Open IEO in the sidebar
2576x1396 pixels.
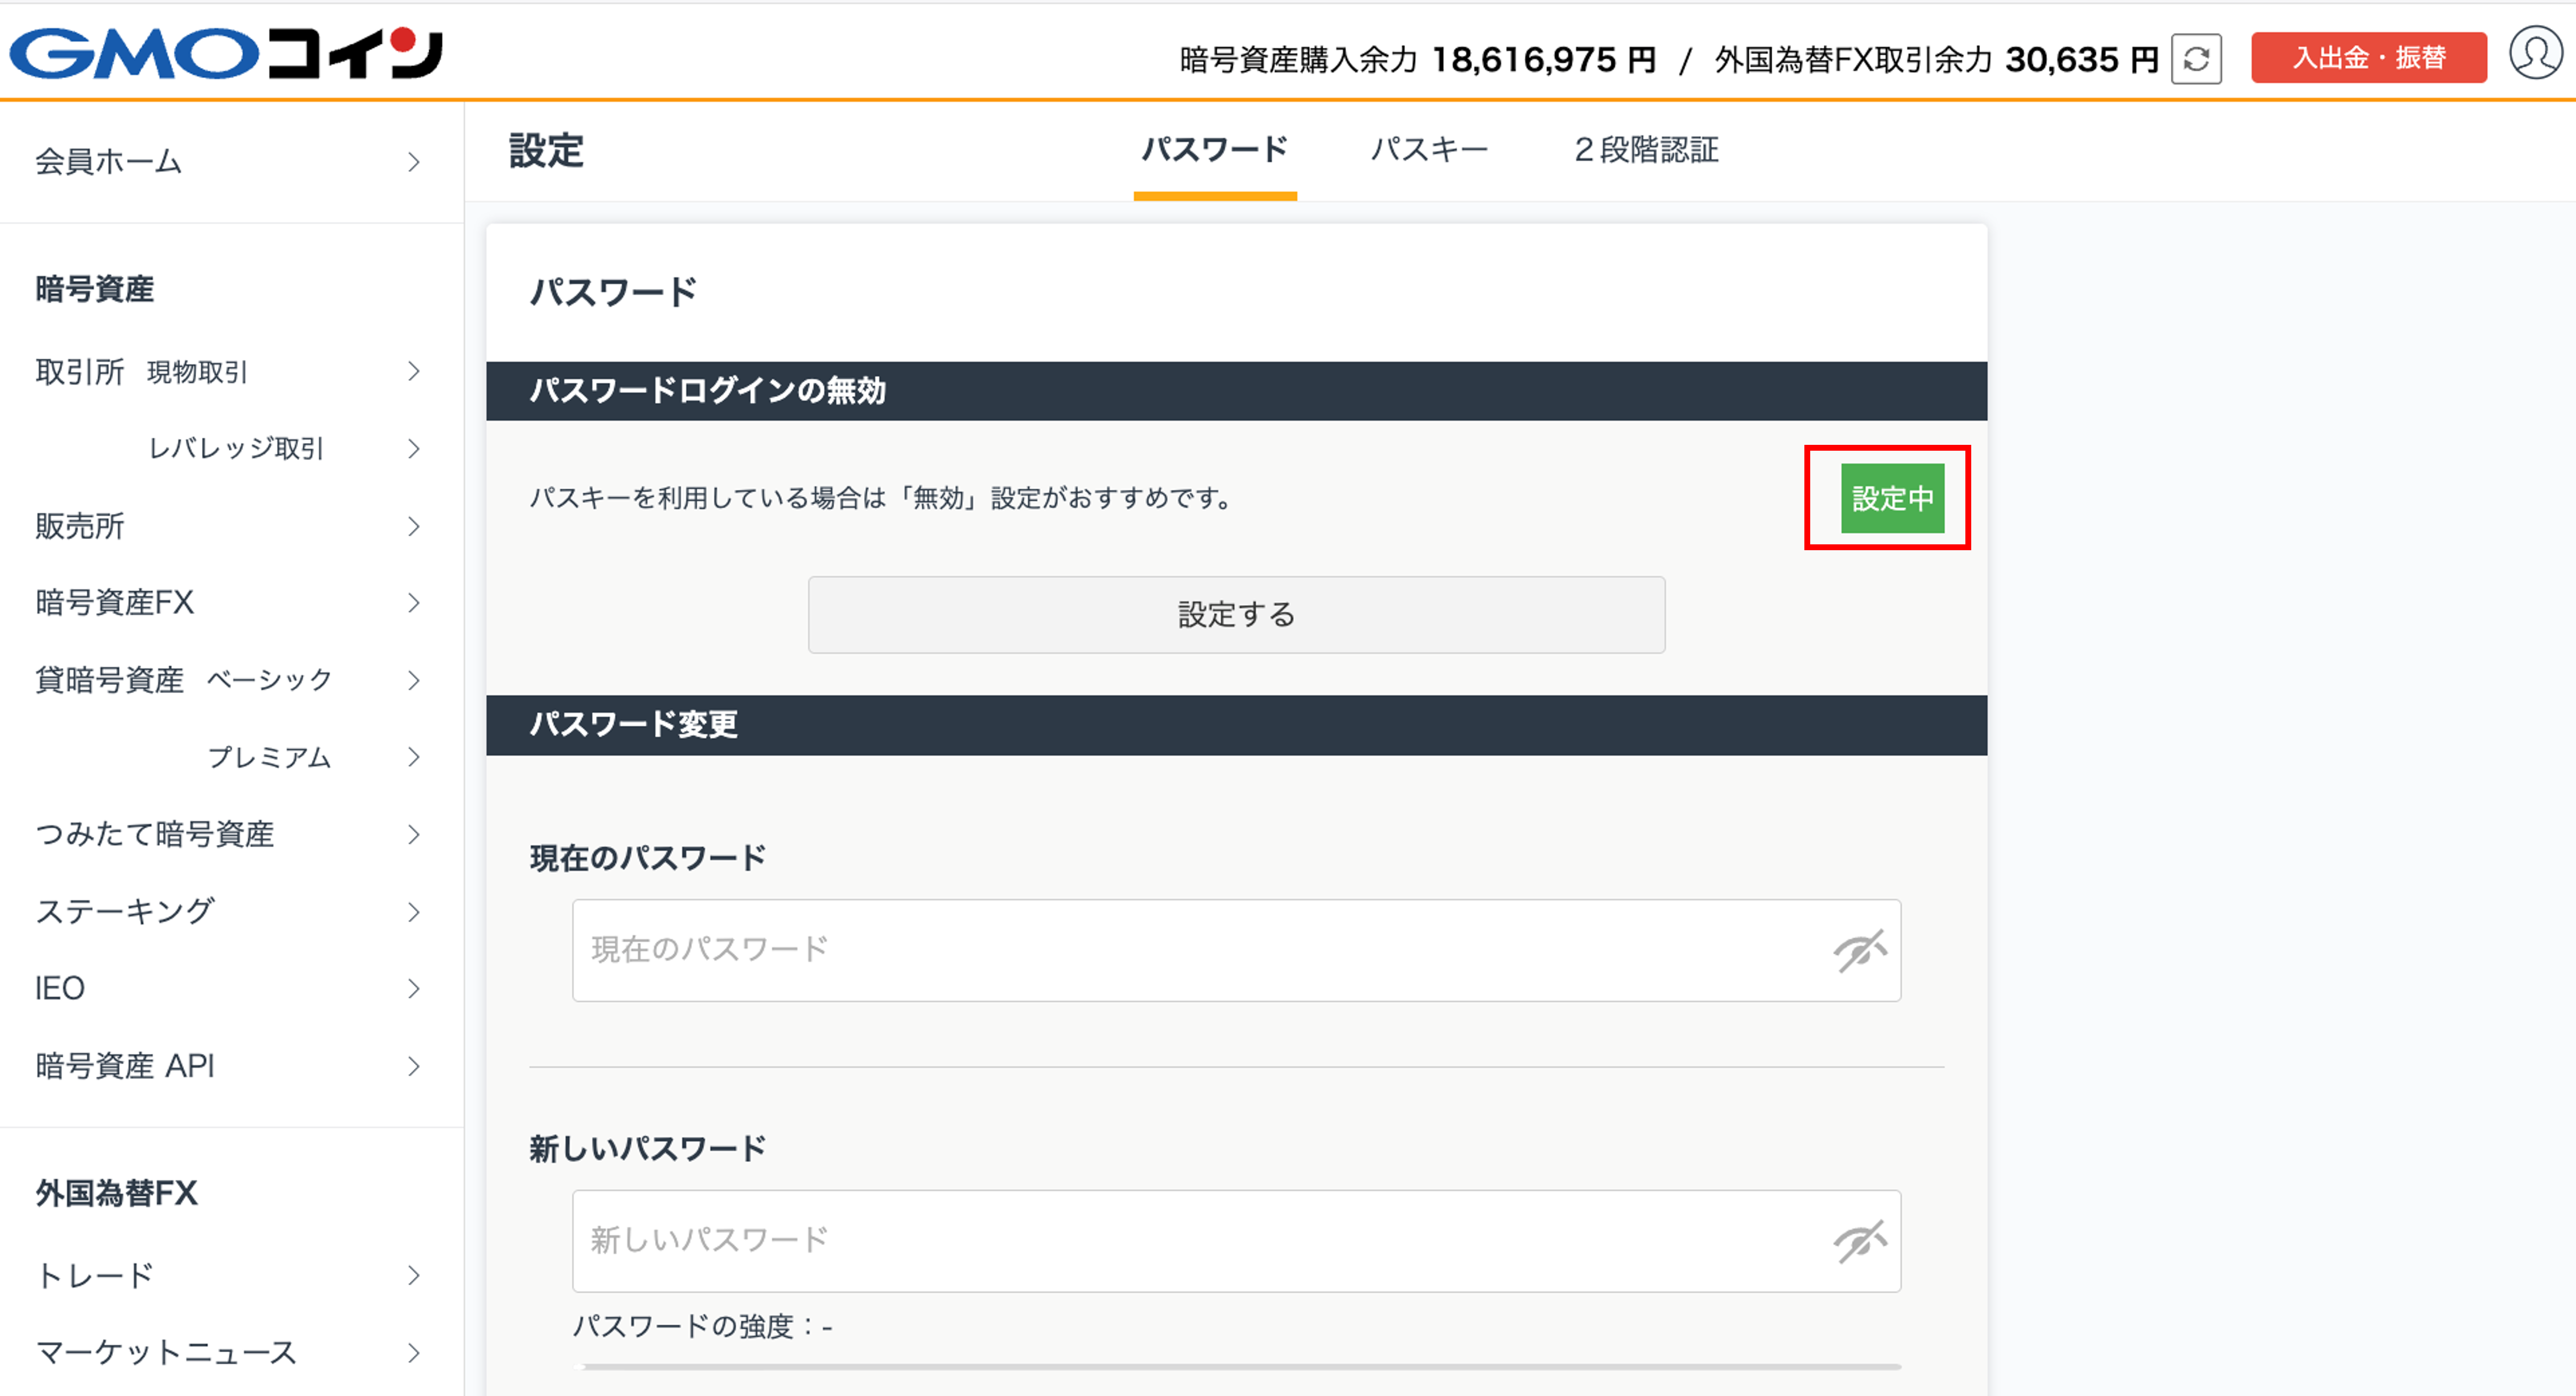(231, 988)
